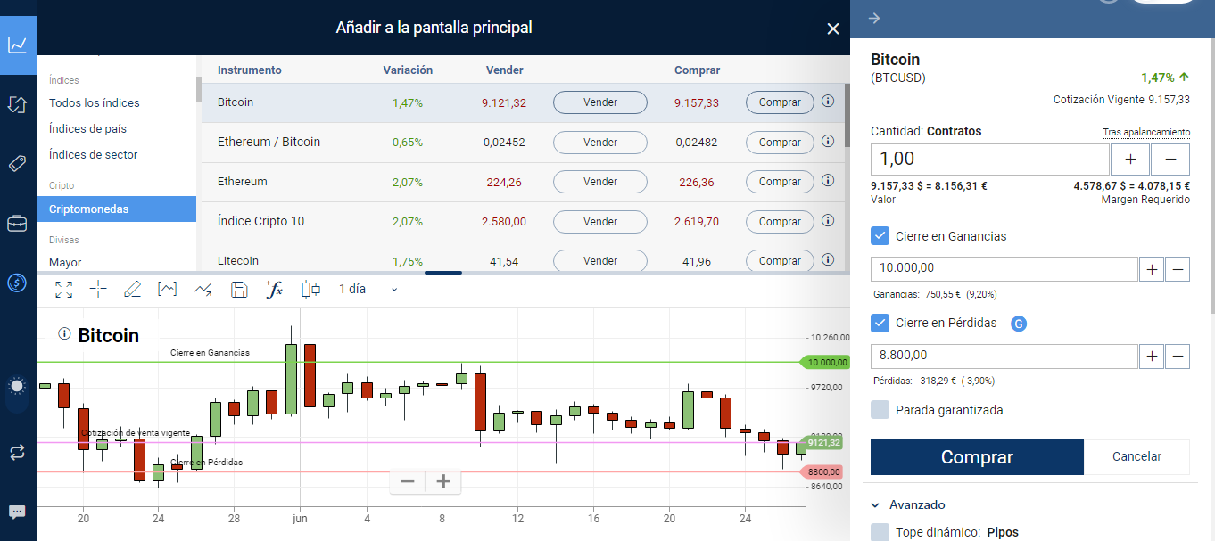1215x541 pixels.
Task: Click Cancelar in order panel
Action: (x=1136, y=456)
